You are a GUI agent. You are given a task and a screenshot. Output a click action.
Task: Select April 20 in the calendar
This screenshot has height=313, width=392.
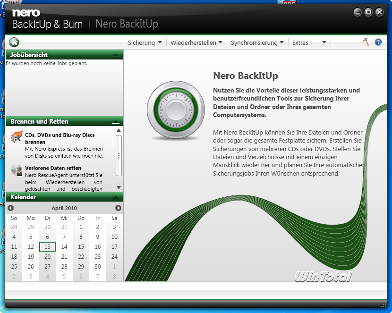(x=47, y=256)
